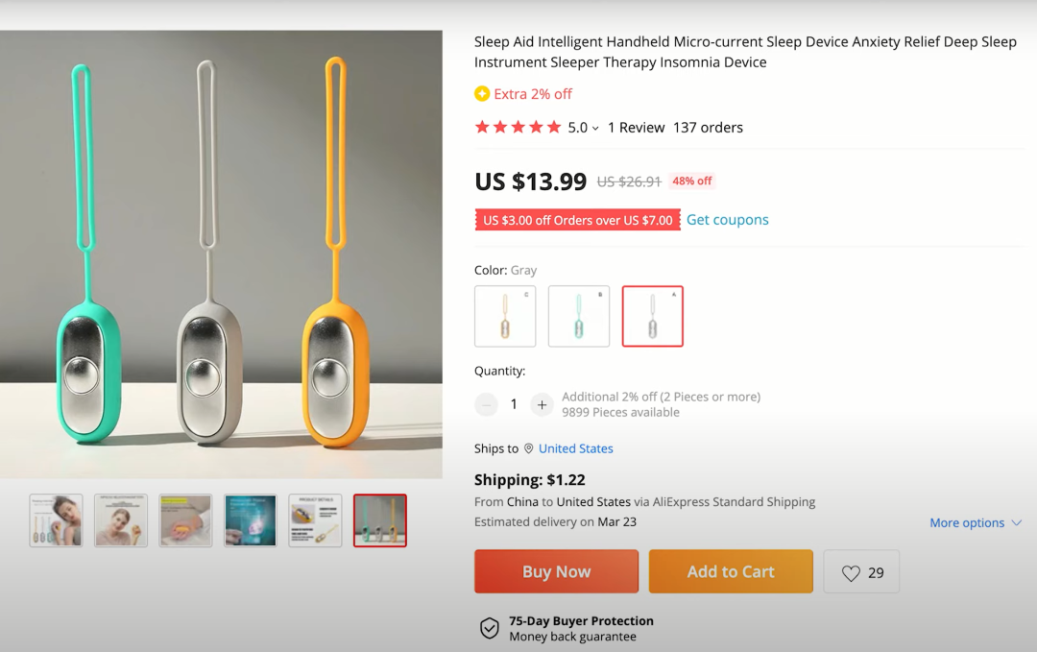Change the United States shipping destination
Image resolution: width=1037 pixels, height=652 pixels.
coord(575,448)
